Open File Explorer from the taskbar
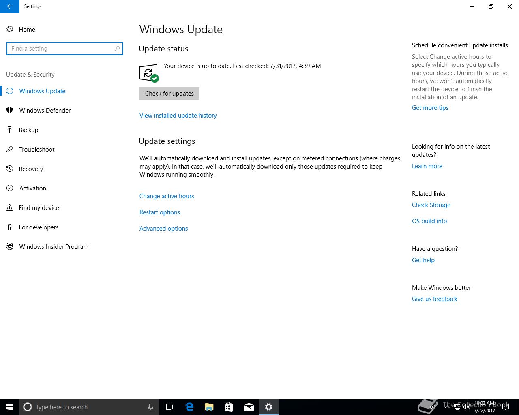 pyautogui.click(x=209, y=407)
